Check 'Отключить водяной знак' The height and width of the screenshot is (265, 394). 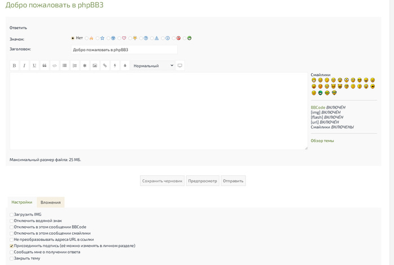[x=11, y=221]
